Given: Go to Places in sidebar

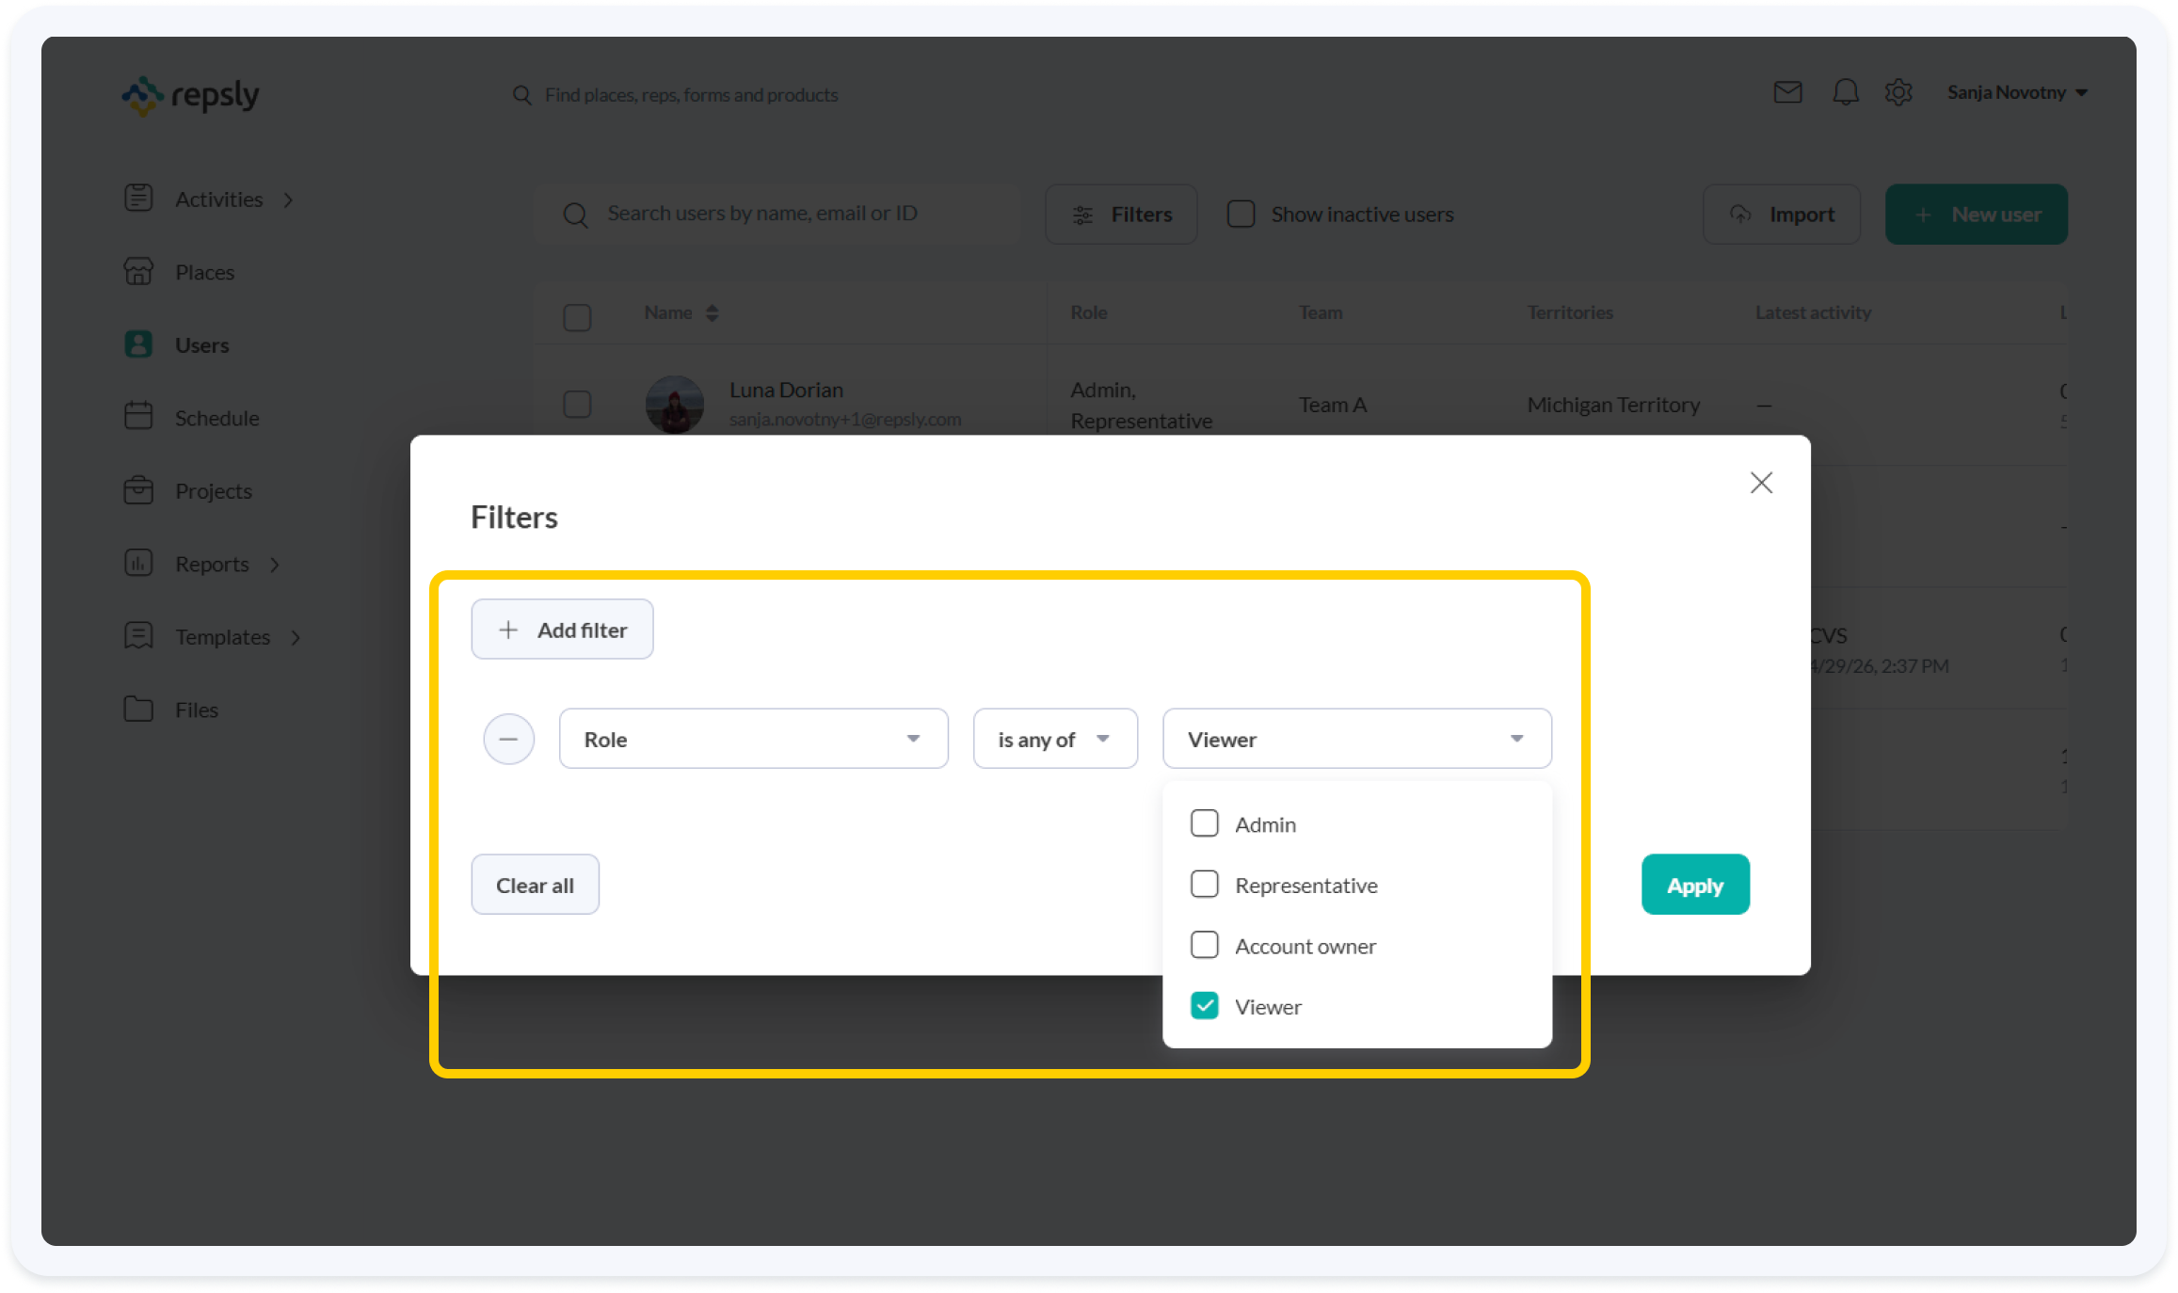Looking at the screenshot, I should (204, 272).
